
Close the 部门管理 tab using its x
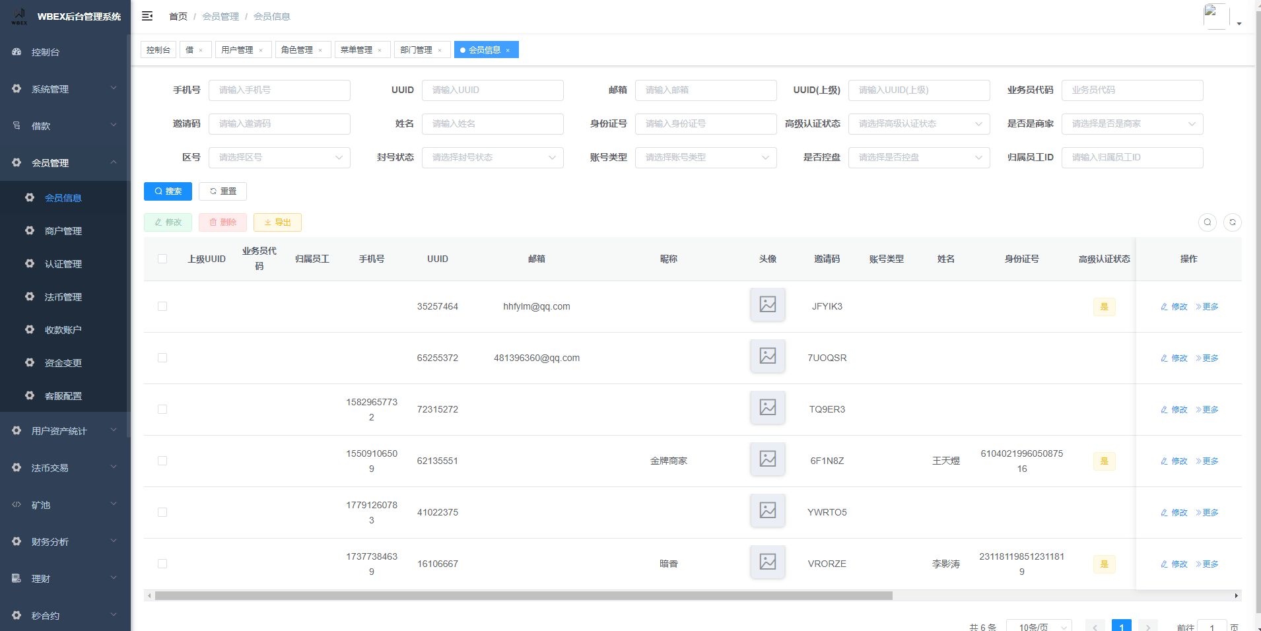click(440, 50)
